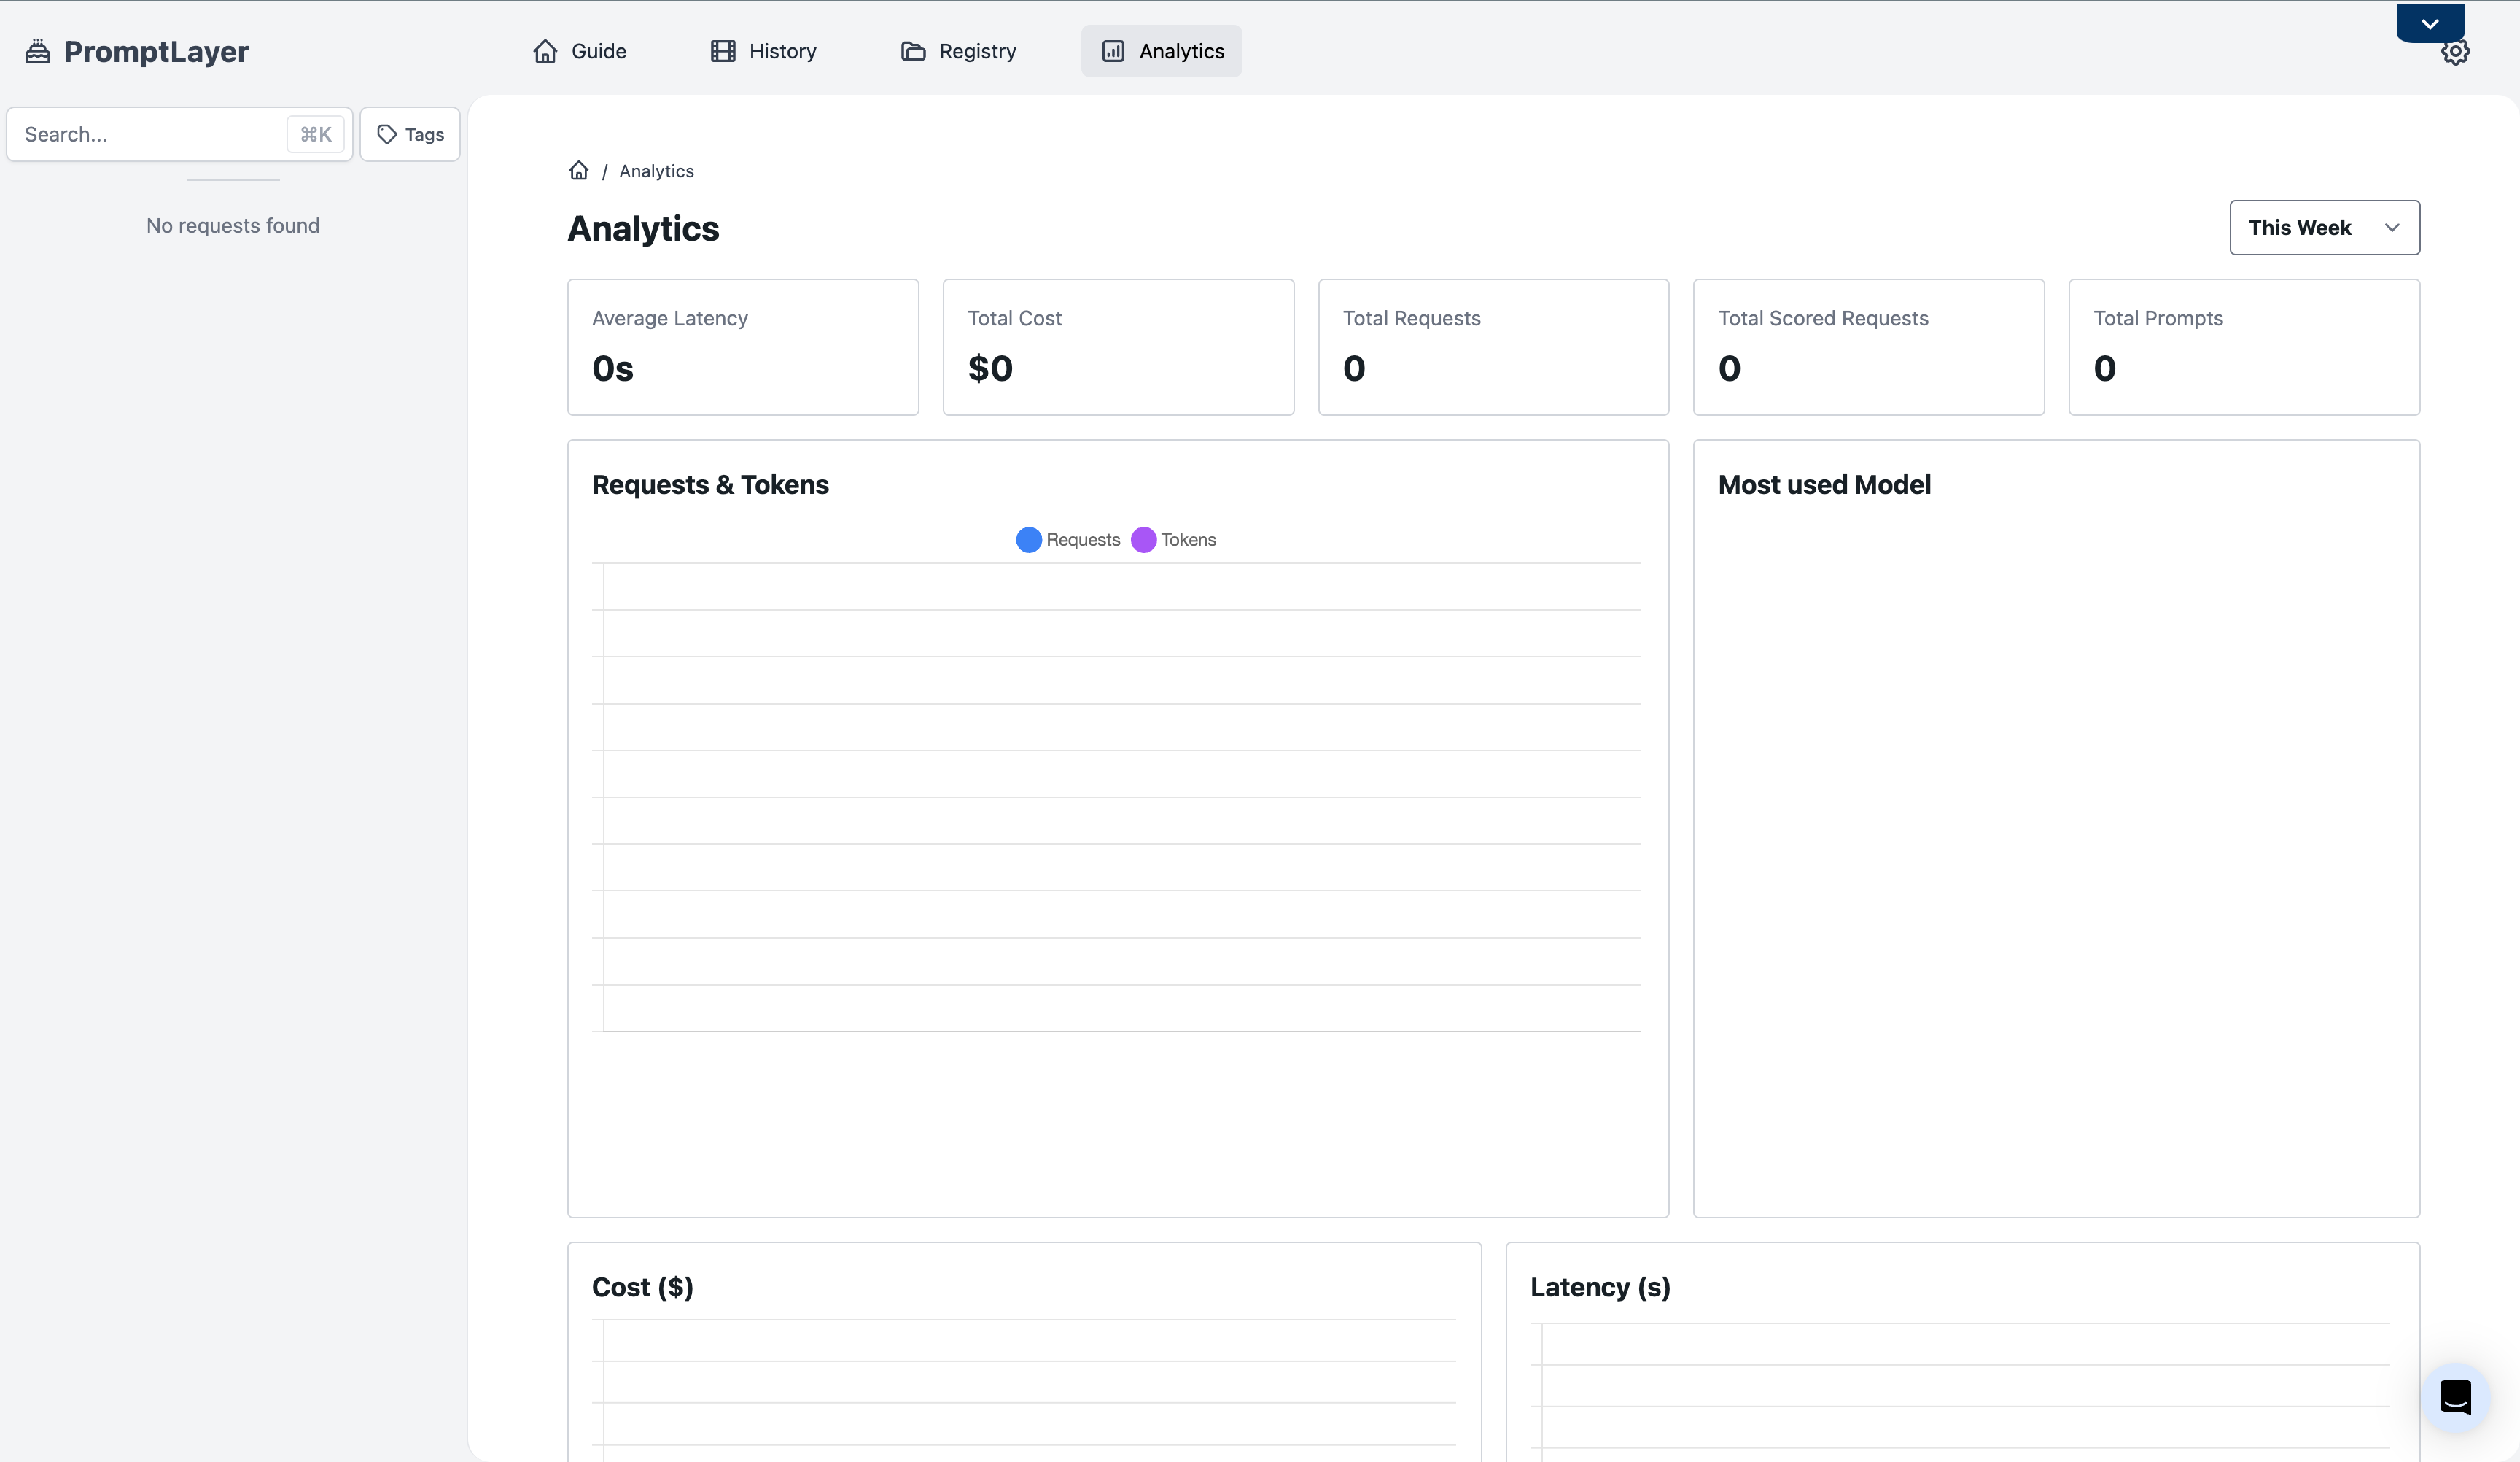2520x1462 pixels.
Task: Expand the dark blue chevron dropdown
Action: click(x=2430, y=23)
